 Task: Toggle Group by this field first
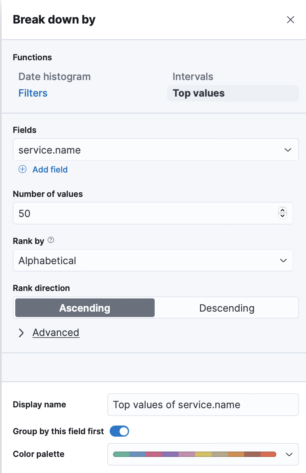pos(119,431)
